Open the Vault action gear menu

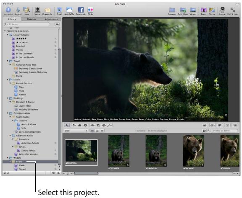(x=58, y=173)
